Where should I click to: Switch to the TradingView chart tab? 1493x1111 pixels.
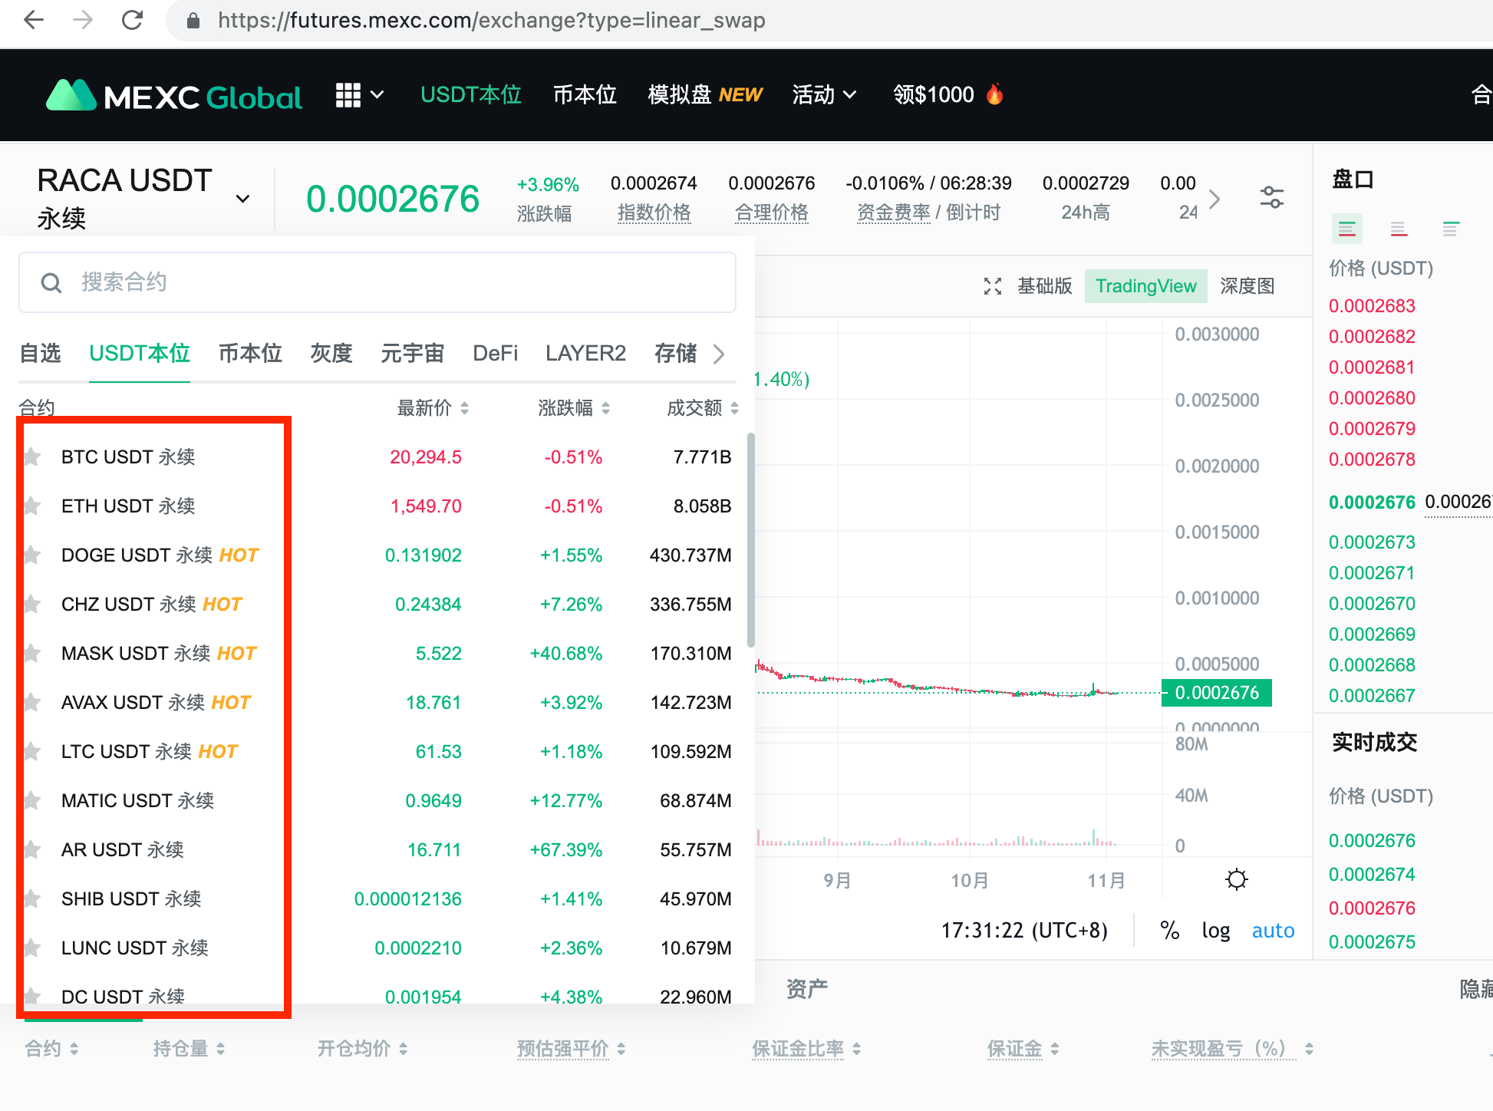click(1145, 285)
